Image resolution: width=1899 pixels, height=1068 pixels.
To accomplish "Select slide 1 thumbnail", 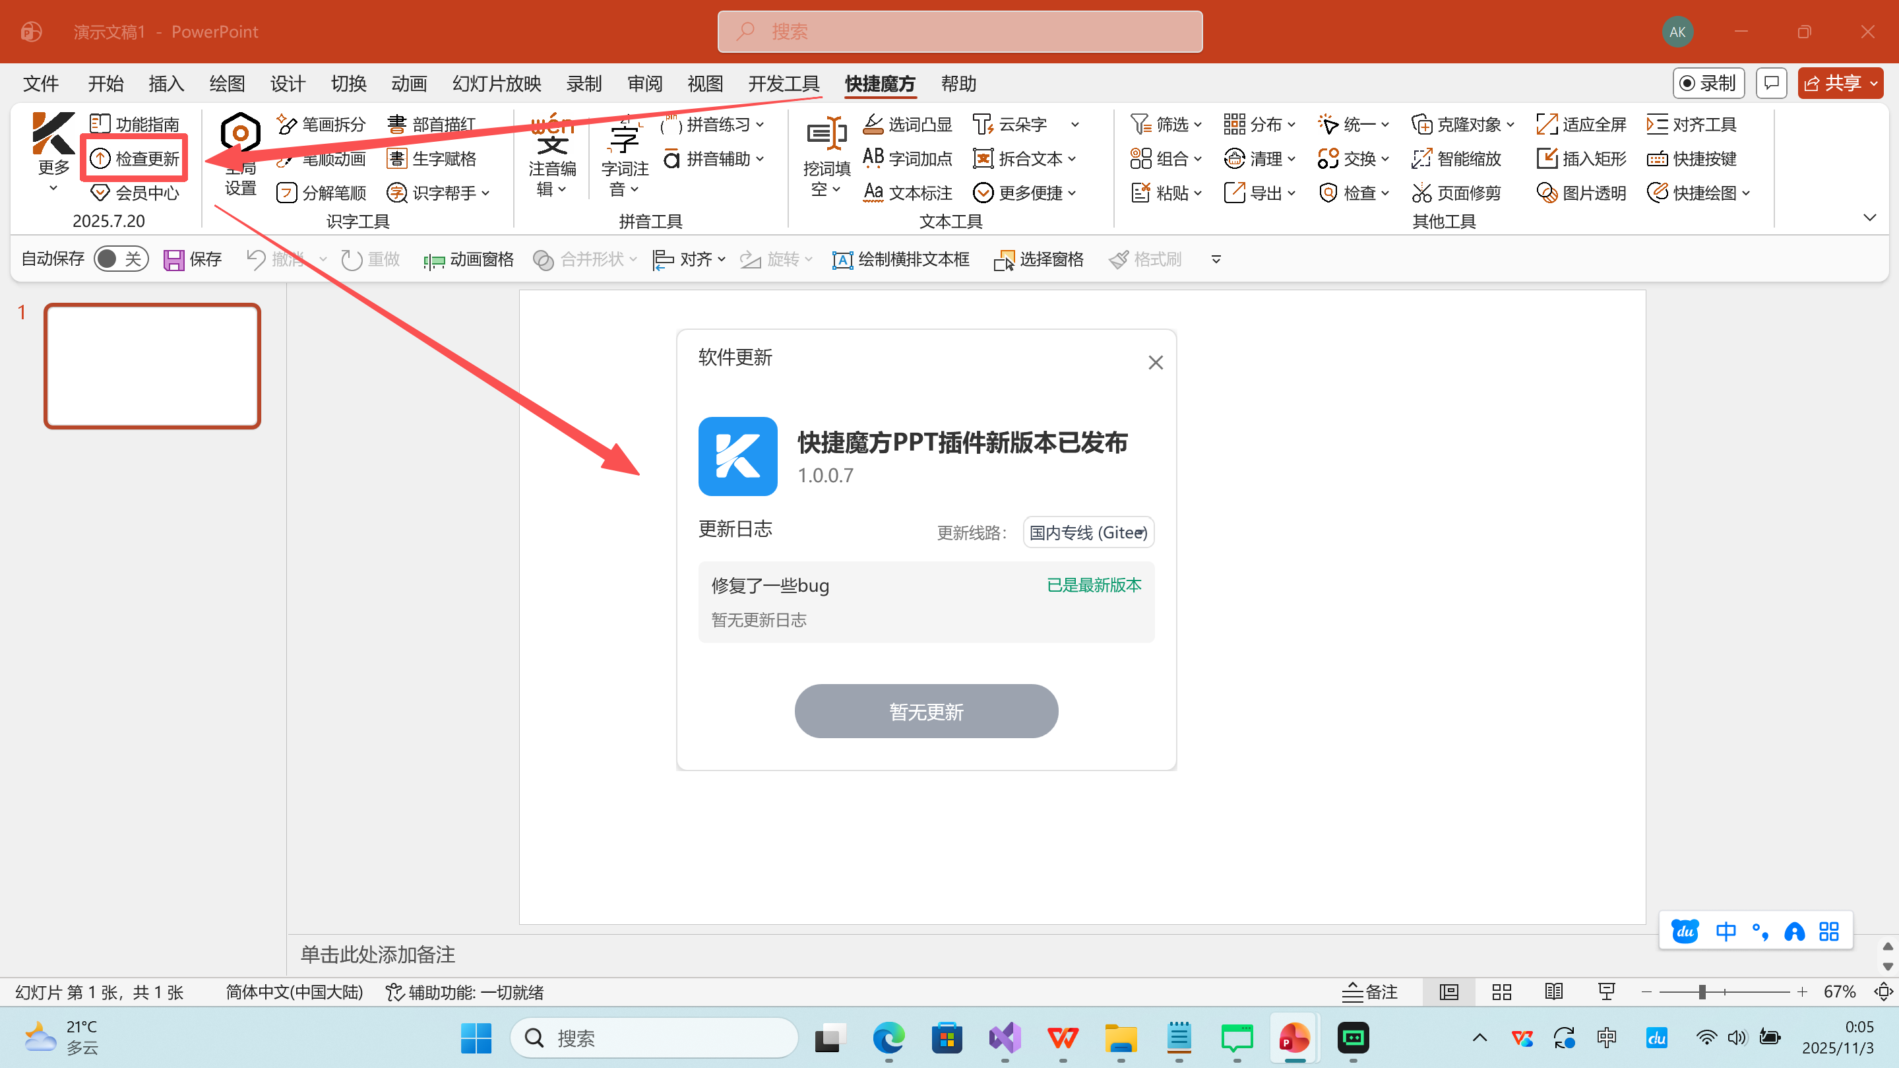I will (x=152, y=365).
